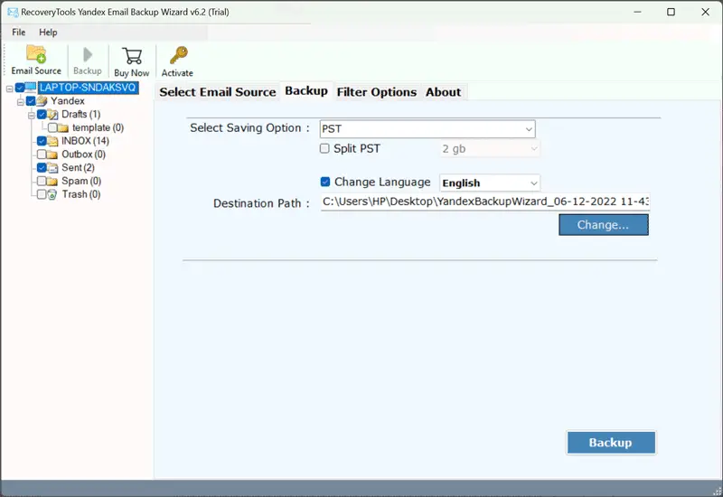The width and height of the screenshot is (723, 497).
Task: Click the Backup toolbar arrow icon
Action: [x=88, y=54]
